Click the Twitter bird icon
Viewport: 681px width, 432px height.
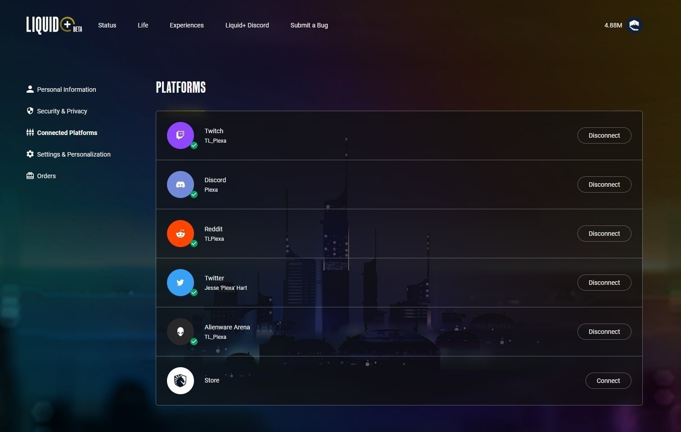[180, 282]
